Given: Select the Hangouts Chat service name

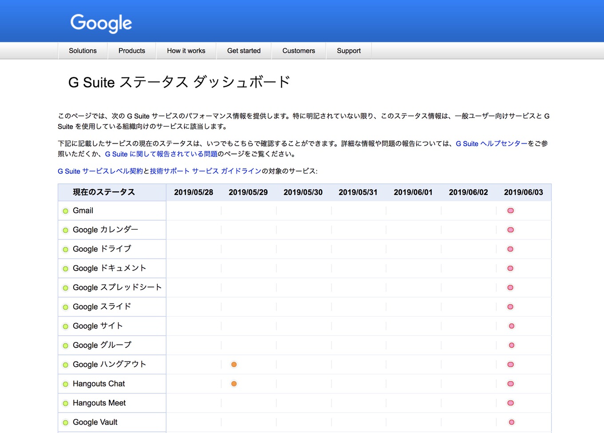Looking at the screenshot, I should [99, 384].
